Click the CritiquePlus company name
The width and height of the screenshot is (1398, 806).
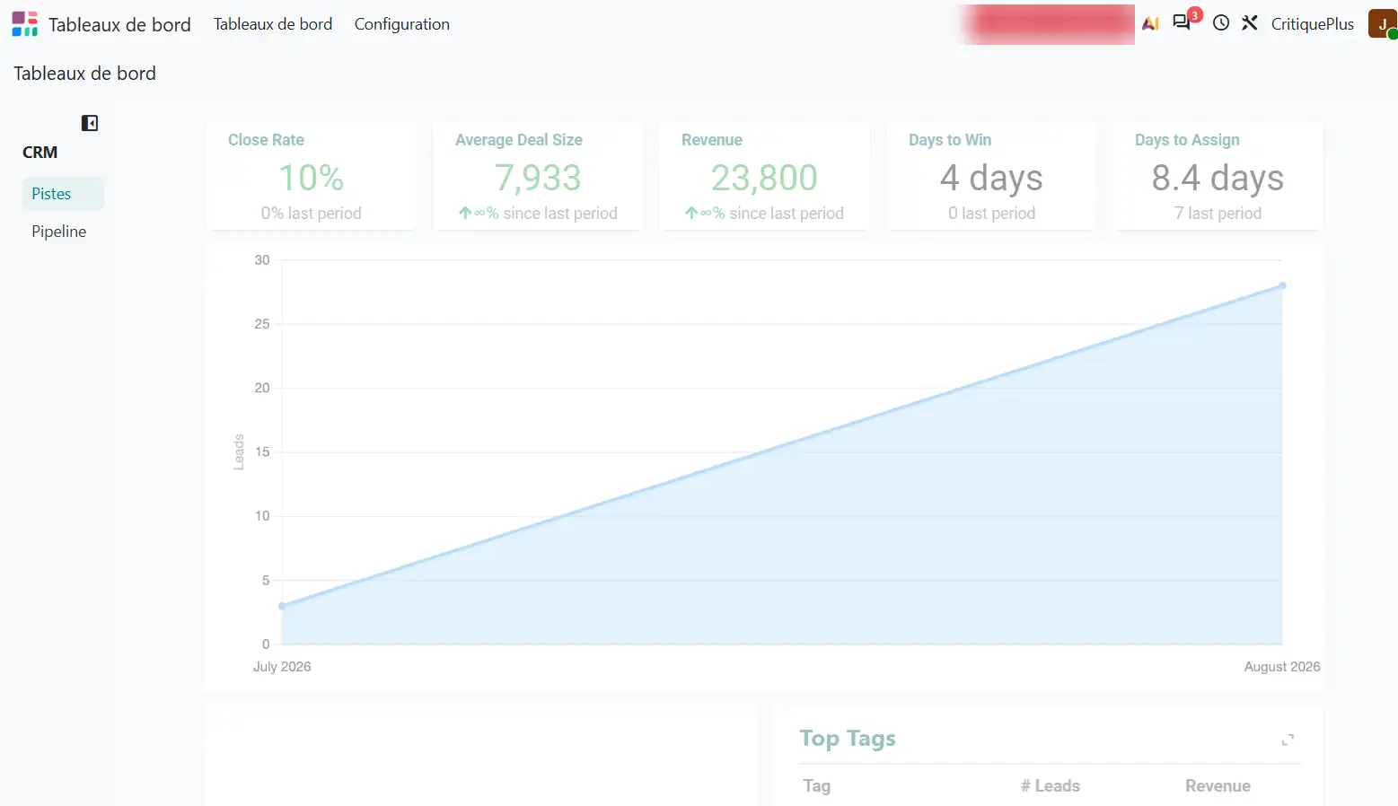[1312, 24]
